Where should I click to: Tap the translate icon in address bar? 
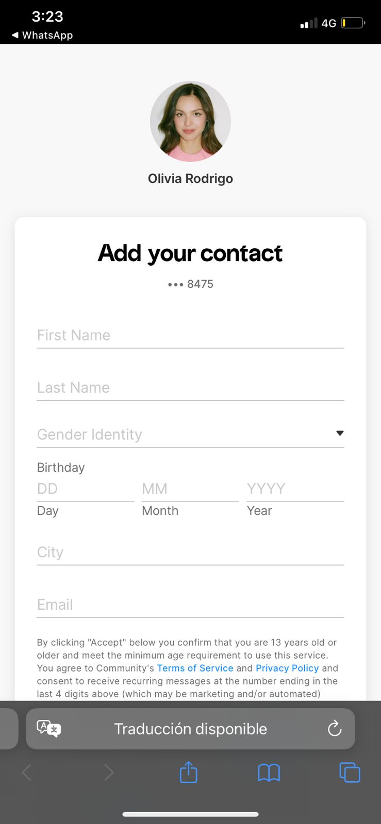[49, 729]
